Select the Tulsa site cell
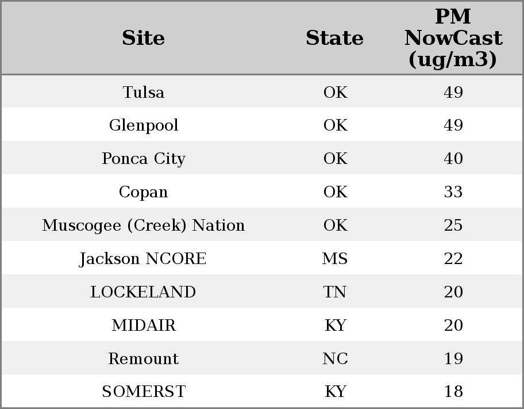The height and width of the screenshot is (409, 524). (x=144, y=93)
